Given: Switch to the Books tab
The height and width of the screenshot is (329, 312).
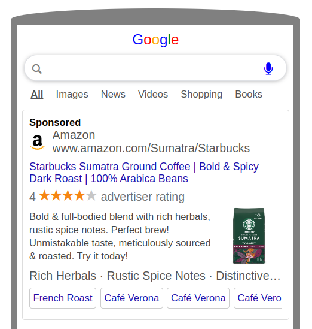Looking at the screenshot, I should pos(249,95).
